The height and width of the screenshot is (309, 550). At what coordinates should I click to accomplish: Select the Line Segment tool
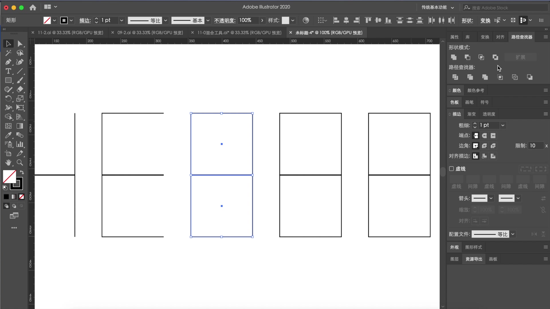[x=20, y=71]
